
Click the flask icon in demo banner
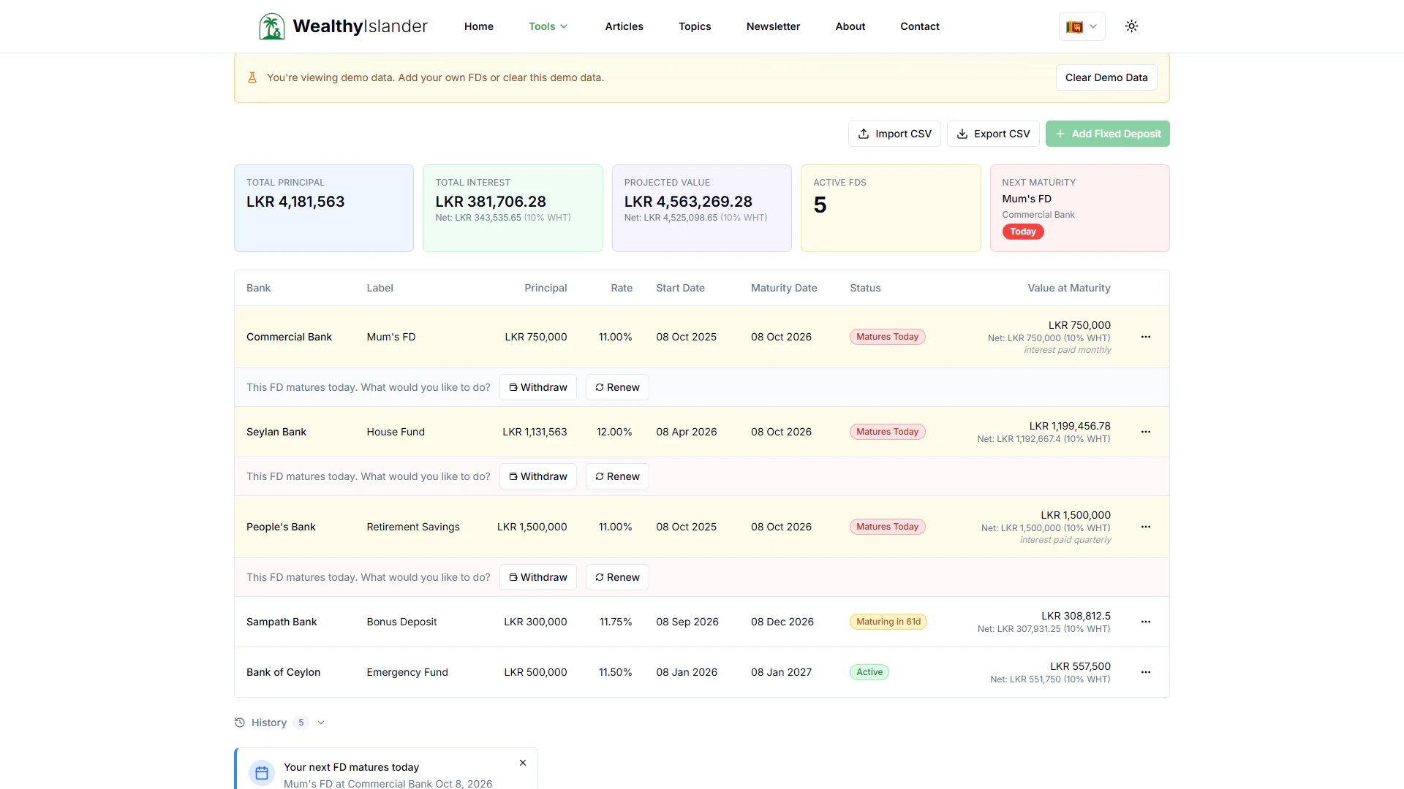252,77
